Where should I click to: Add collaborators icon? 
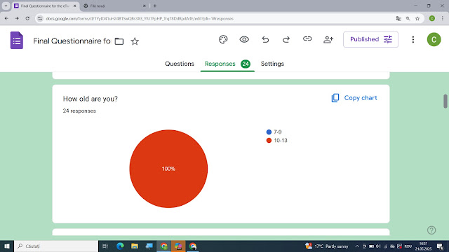(x=328, y=39)
